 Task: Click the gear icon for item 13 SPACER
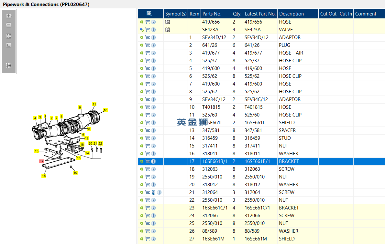[142, 130]
